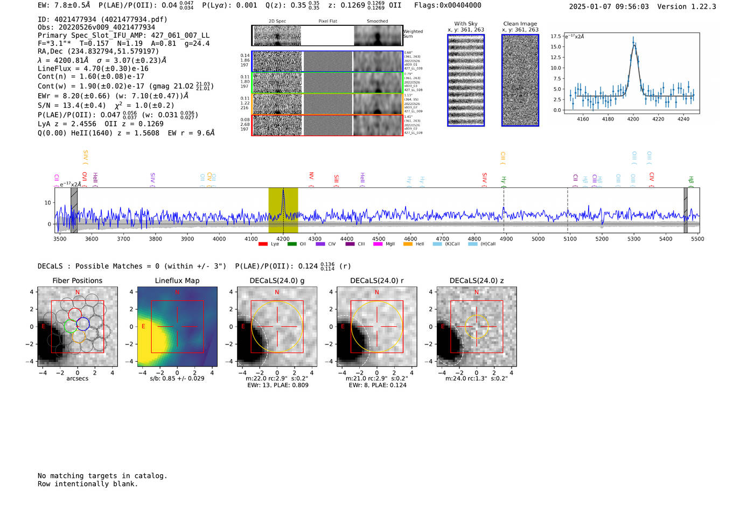The image size is (754, 513).
Task: Click the 'Cont(n) = 1.60(±0.08)e-17' line
Action: (91, 76)
